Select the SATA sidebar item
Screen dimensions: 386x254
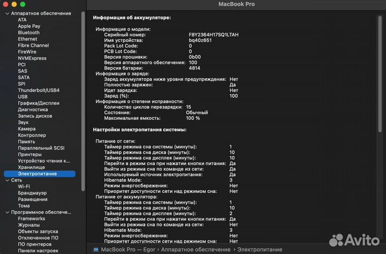pos(24,77)
